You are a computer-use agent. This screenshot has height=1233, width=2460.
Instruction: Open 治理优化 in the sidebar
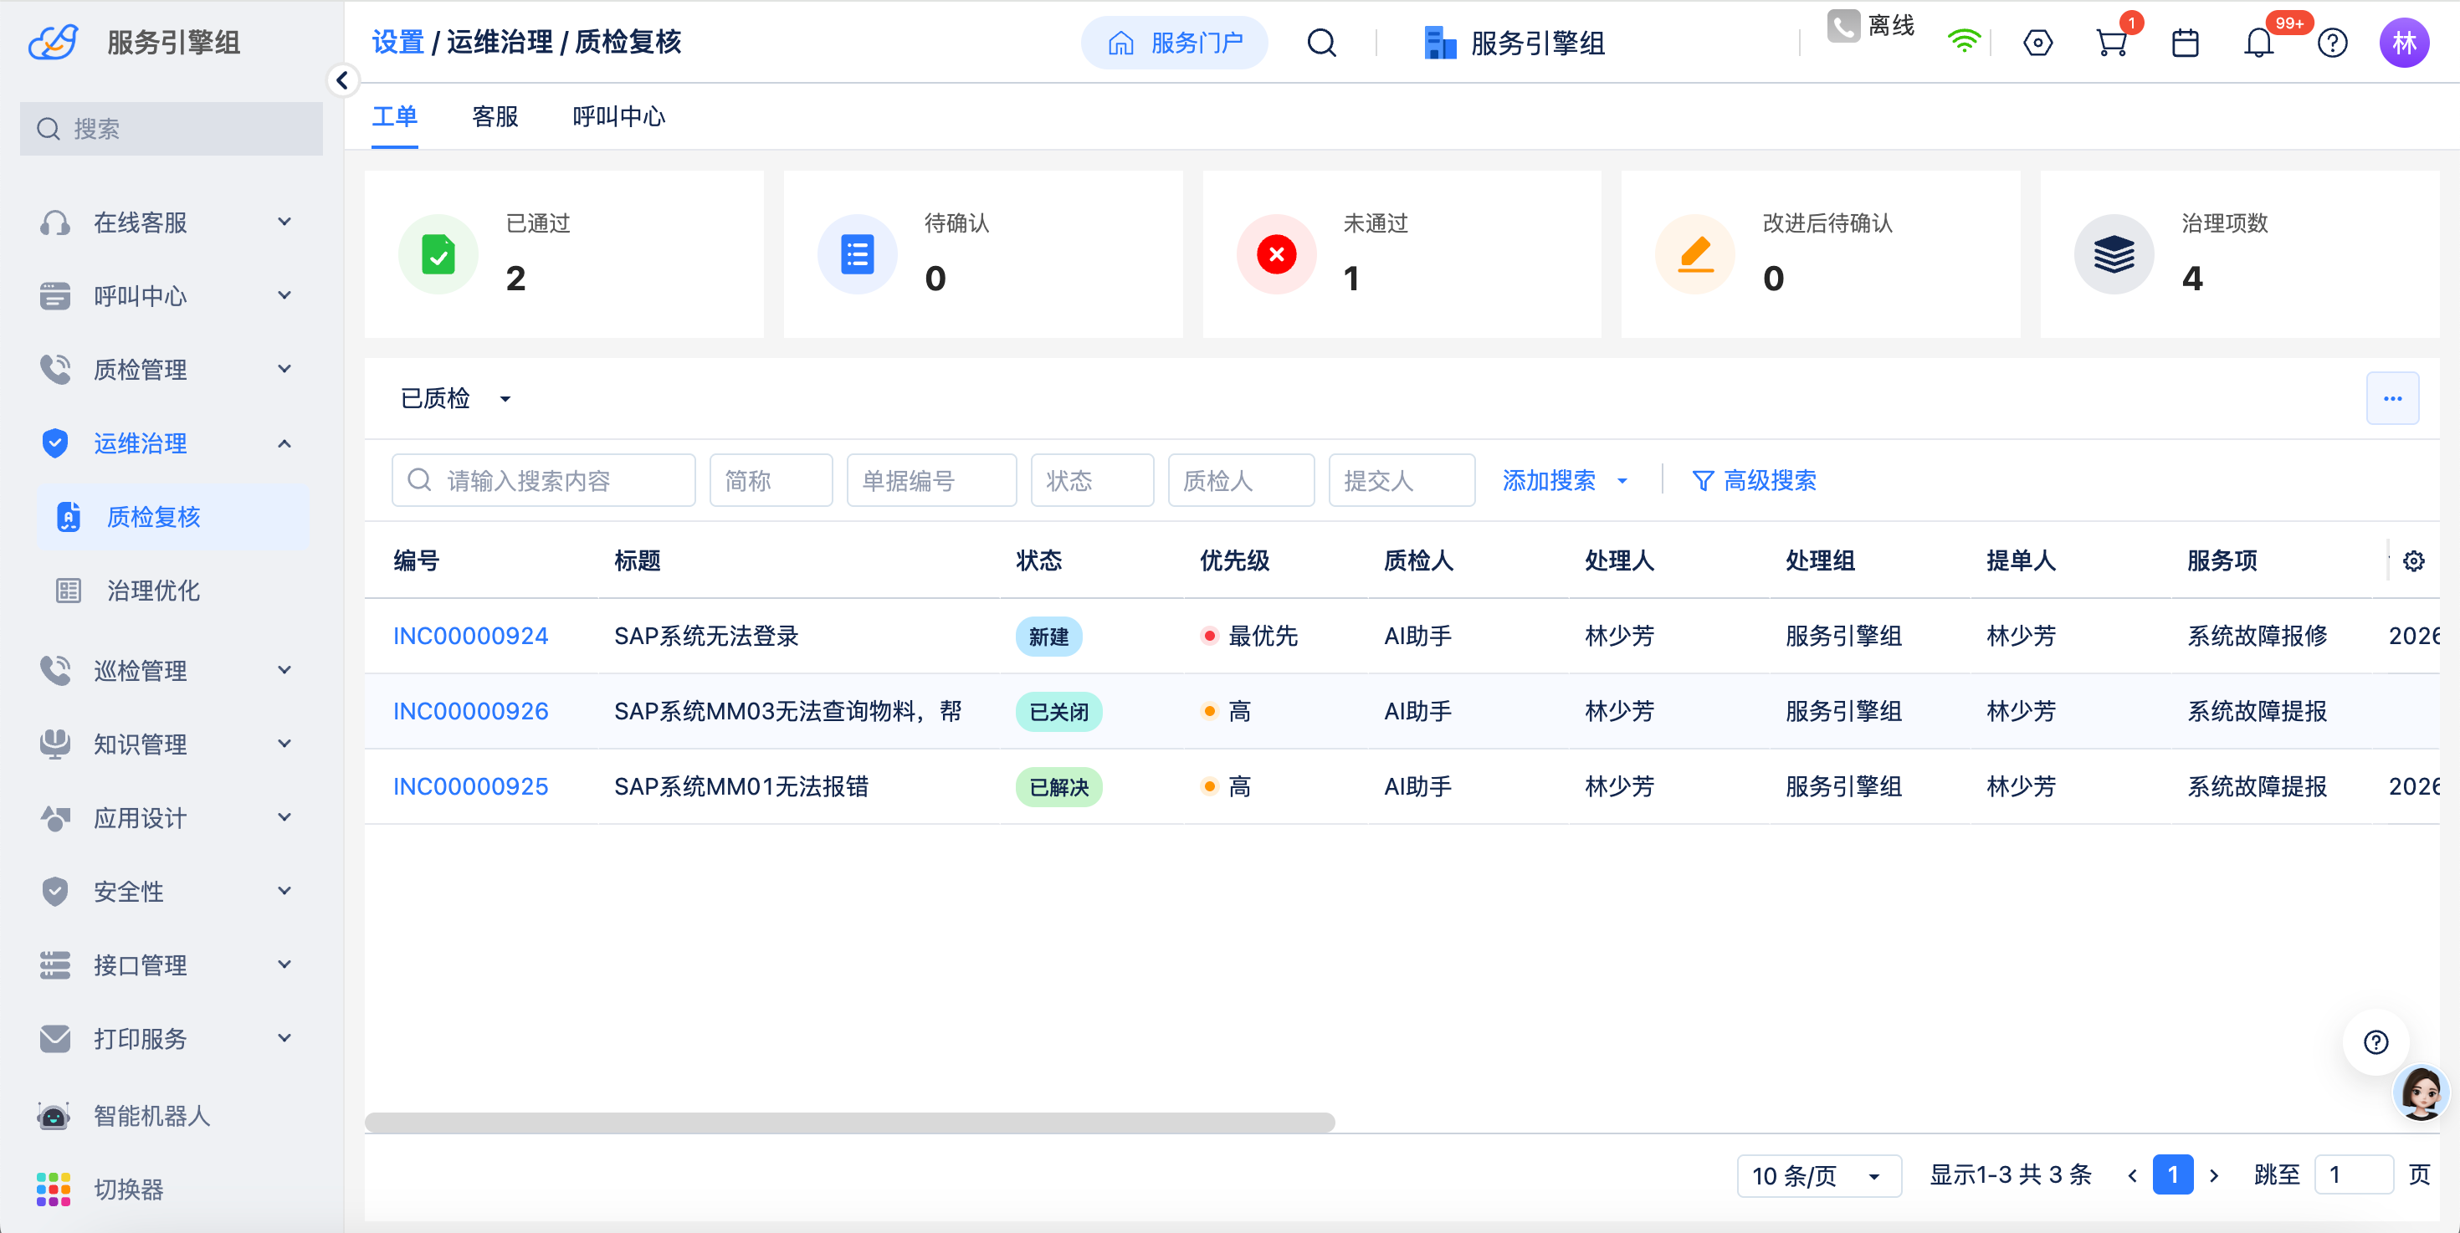tap(173, 591)
